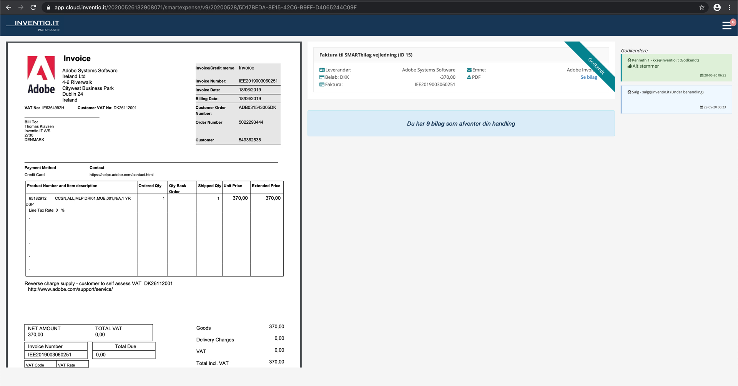This screenshot has height=386, width=738.
Task: Select the Salg salg@inventio.it approver entry
Action: pos(676,99)
